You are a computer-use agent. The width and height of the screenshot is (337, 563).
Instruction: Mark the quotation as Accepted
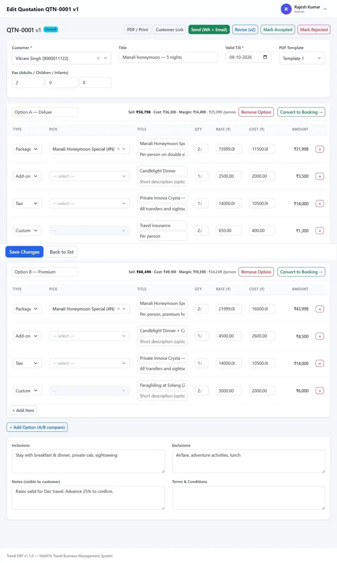(278, 30)
